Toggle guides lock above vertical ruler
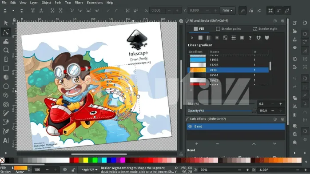310x174 pixels. click(x=14, y=20)
